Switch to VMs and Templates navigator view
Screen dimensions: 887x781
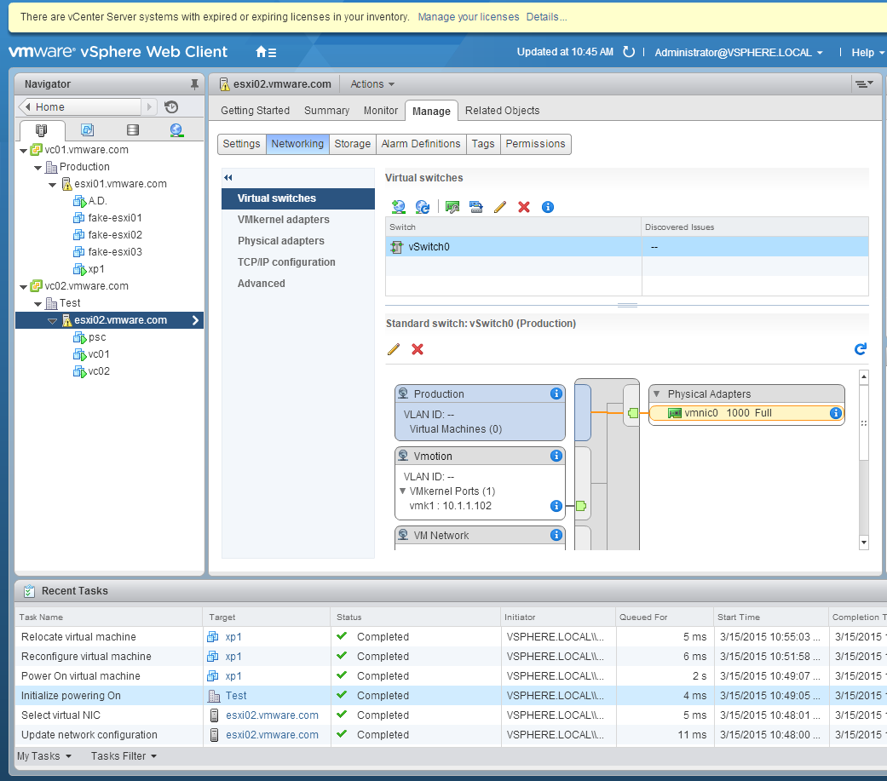[87, 130]
